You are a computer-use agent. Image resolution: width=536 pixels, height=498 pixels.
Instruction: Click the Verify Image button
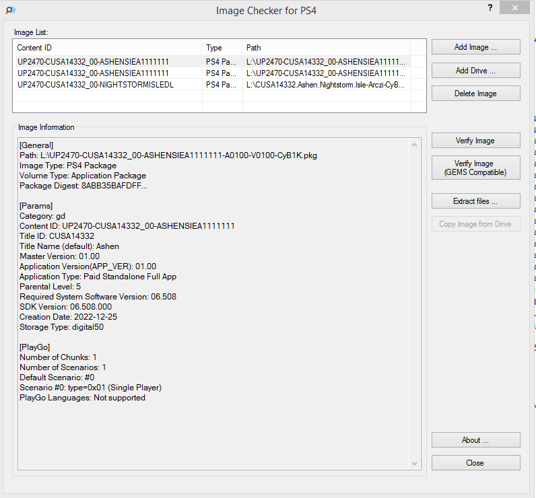pos(475,141)
